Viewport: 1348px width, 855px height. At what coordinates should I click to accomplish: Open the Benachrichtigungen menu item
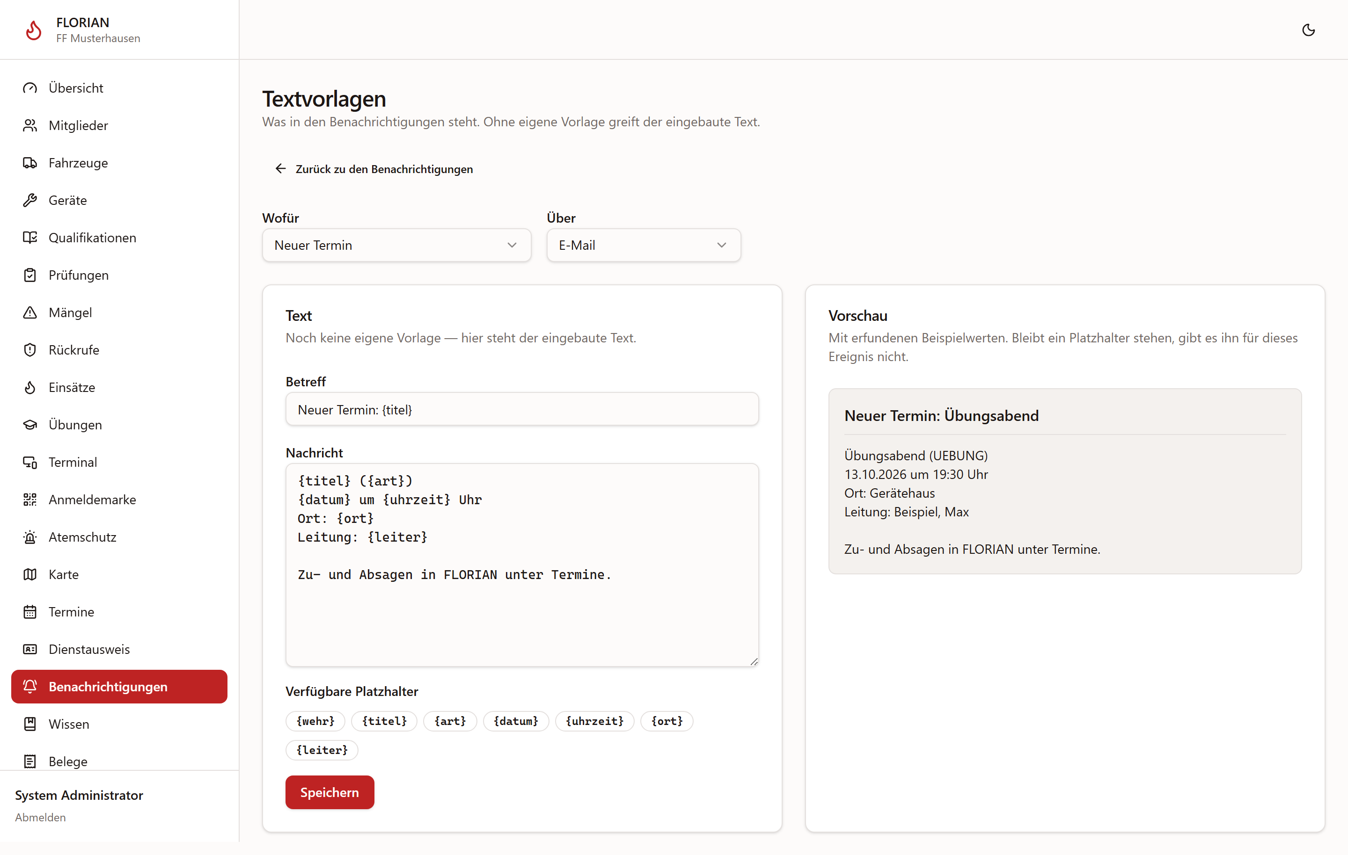pyautogui.click(x=119, y=687)
